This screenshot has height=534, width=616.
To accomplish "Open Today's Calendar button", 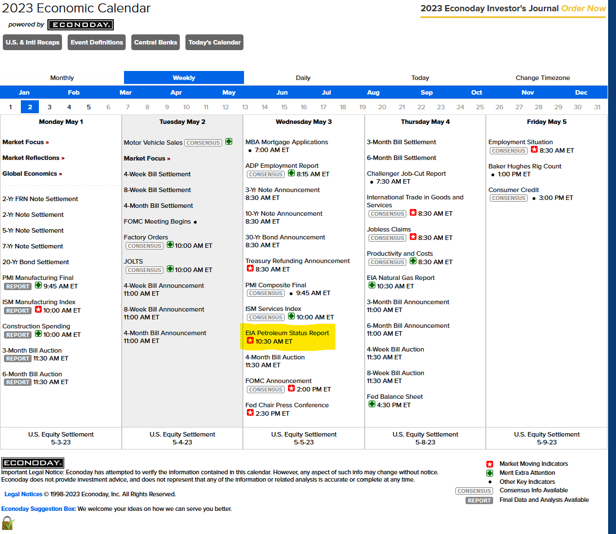I will point(215,42).
